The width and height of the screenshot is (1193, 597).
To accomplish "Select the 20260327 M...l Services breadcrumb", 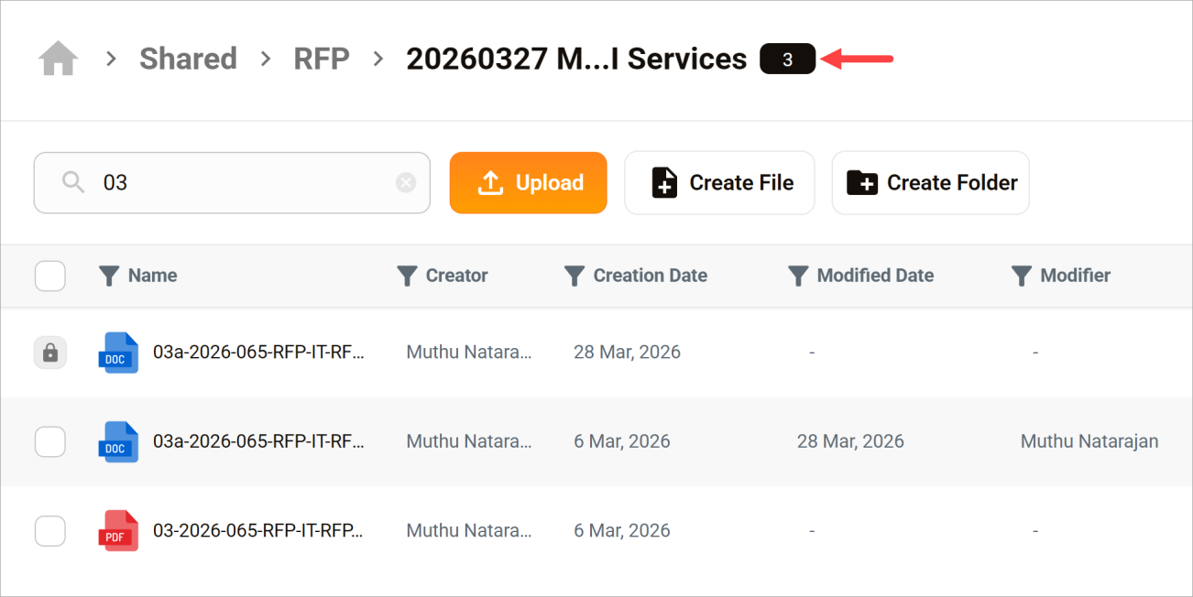I will tap(576, 59).
